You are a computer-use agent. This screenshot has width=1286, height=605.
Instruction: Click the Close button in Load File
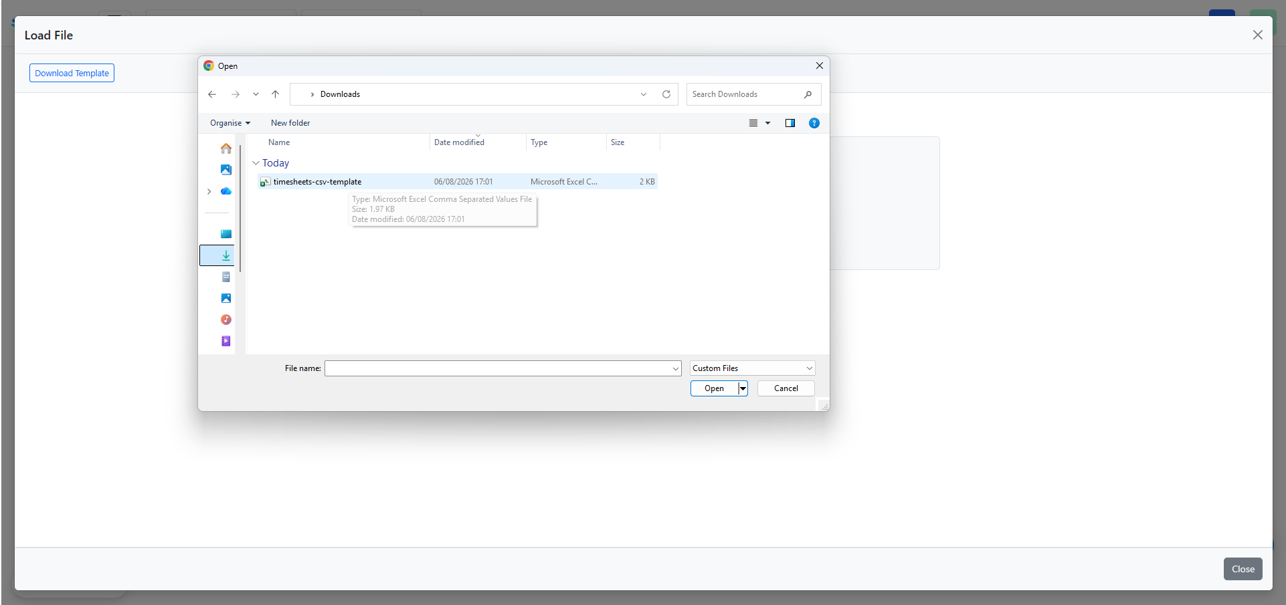tap(1243, 569)
